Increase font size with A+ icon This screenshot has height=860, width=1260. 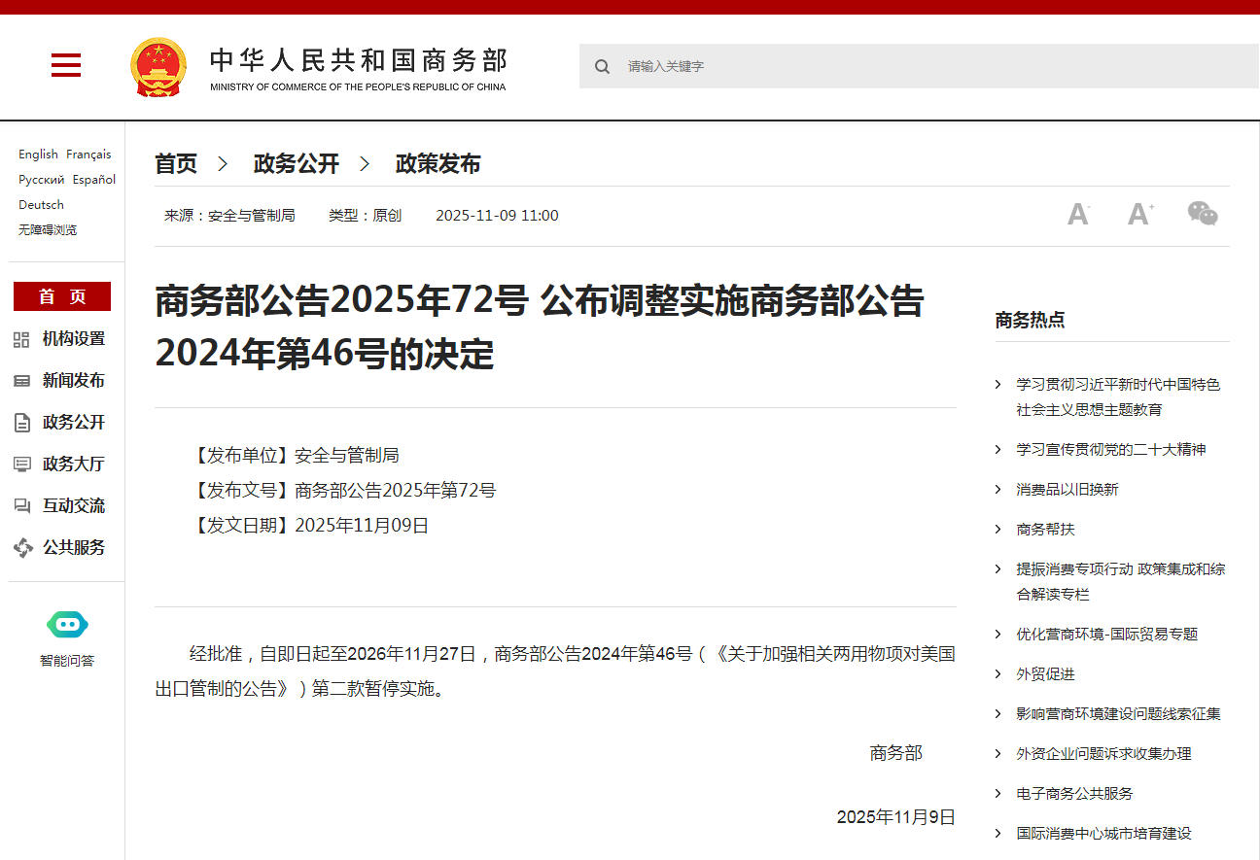click(x=1140, y=215)
